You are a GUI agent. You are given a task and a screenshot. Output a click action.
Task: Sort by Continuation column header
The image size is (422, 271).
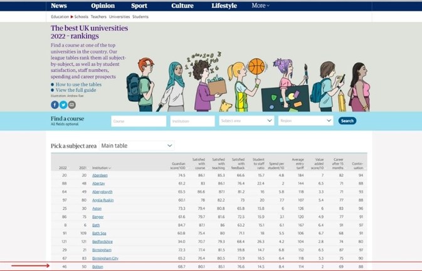tap(357, 166)
